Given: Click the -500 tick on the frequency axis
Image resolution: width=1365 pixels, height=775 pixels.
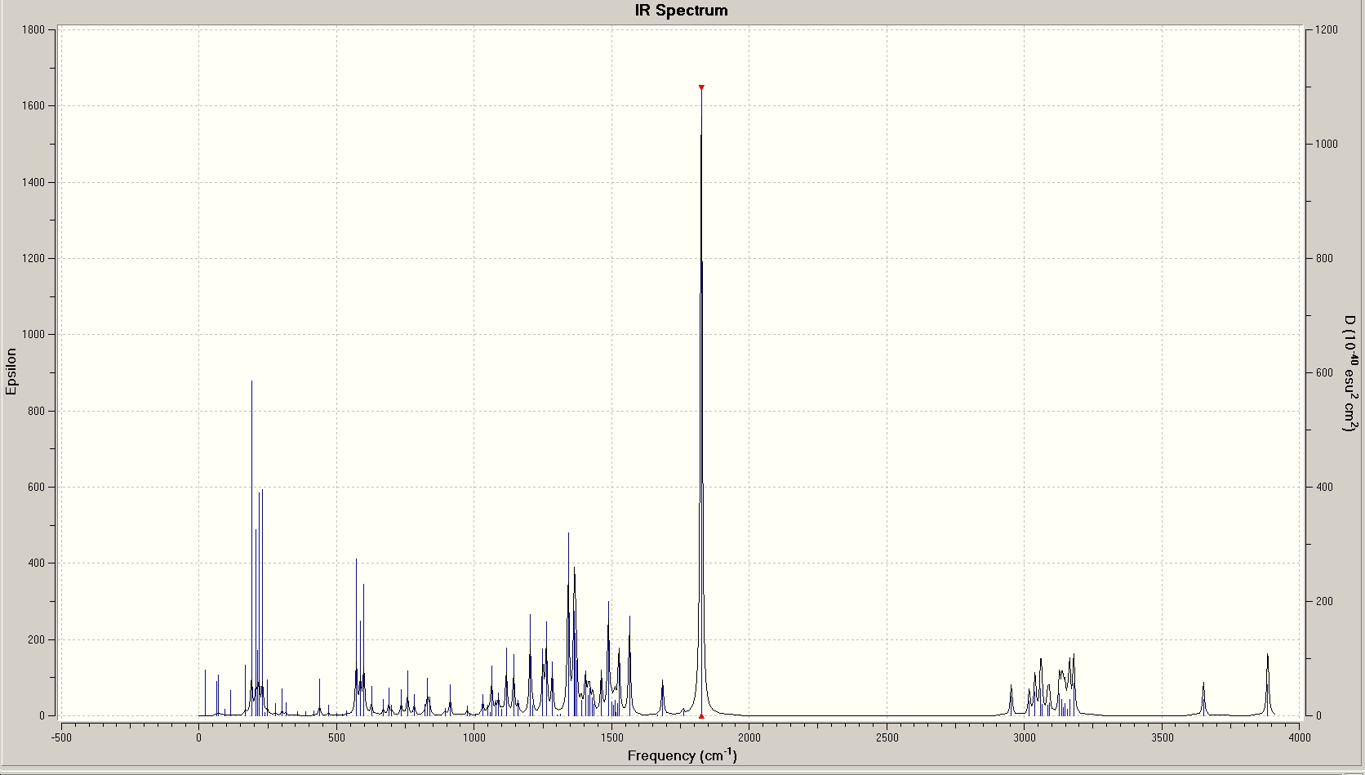Looking at the screenshot, I should point(61,737).
